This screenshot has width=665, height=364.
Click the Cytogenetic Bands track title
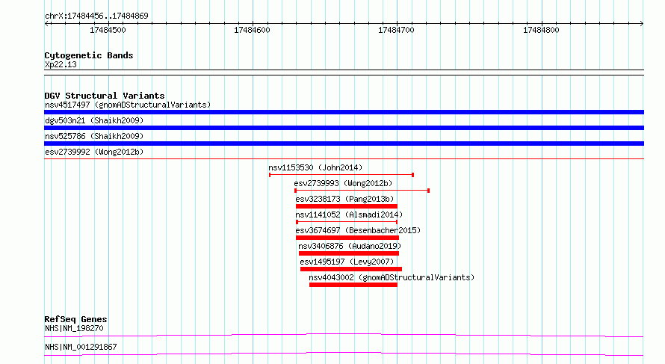tap(89, 55)
